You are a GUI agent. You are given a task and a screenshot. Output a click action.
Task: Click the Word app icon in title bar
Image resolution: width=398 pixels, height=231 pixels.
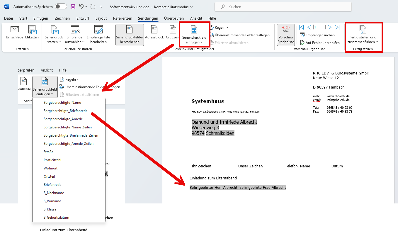(x=6, y=6)
